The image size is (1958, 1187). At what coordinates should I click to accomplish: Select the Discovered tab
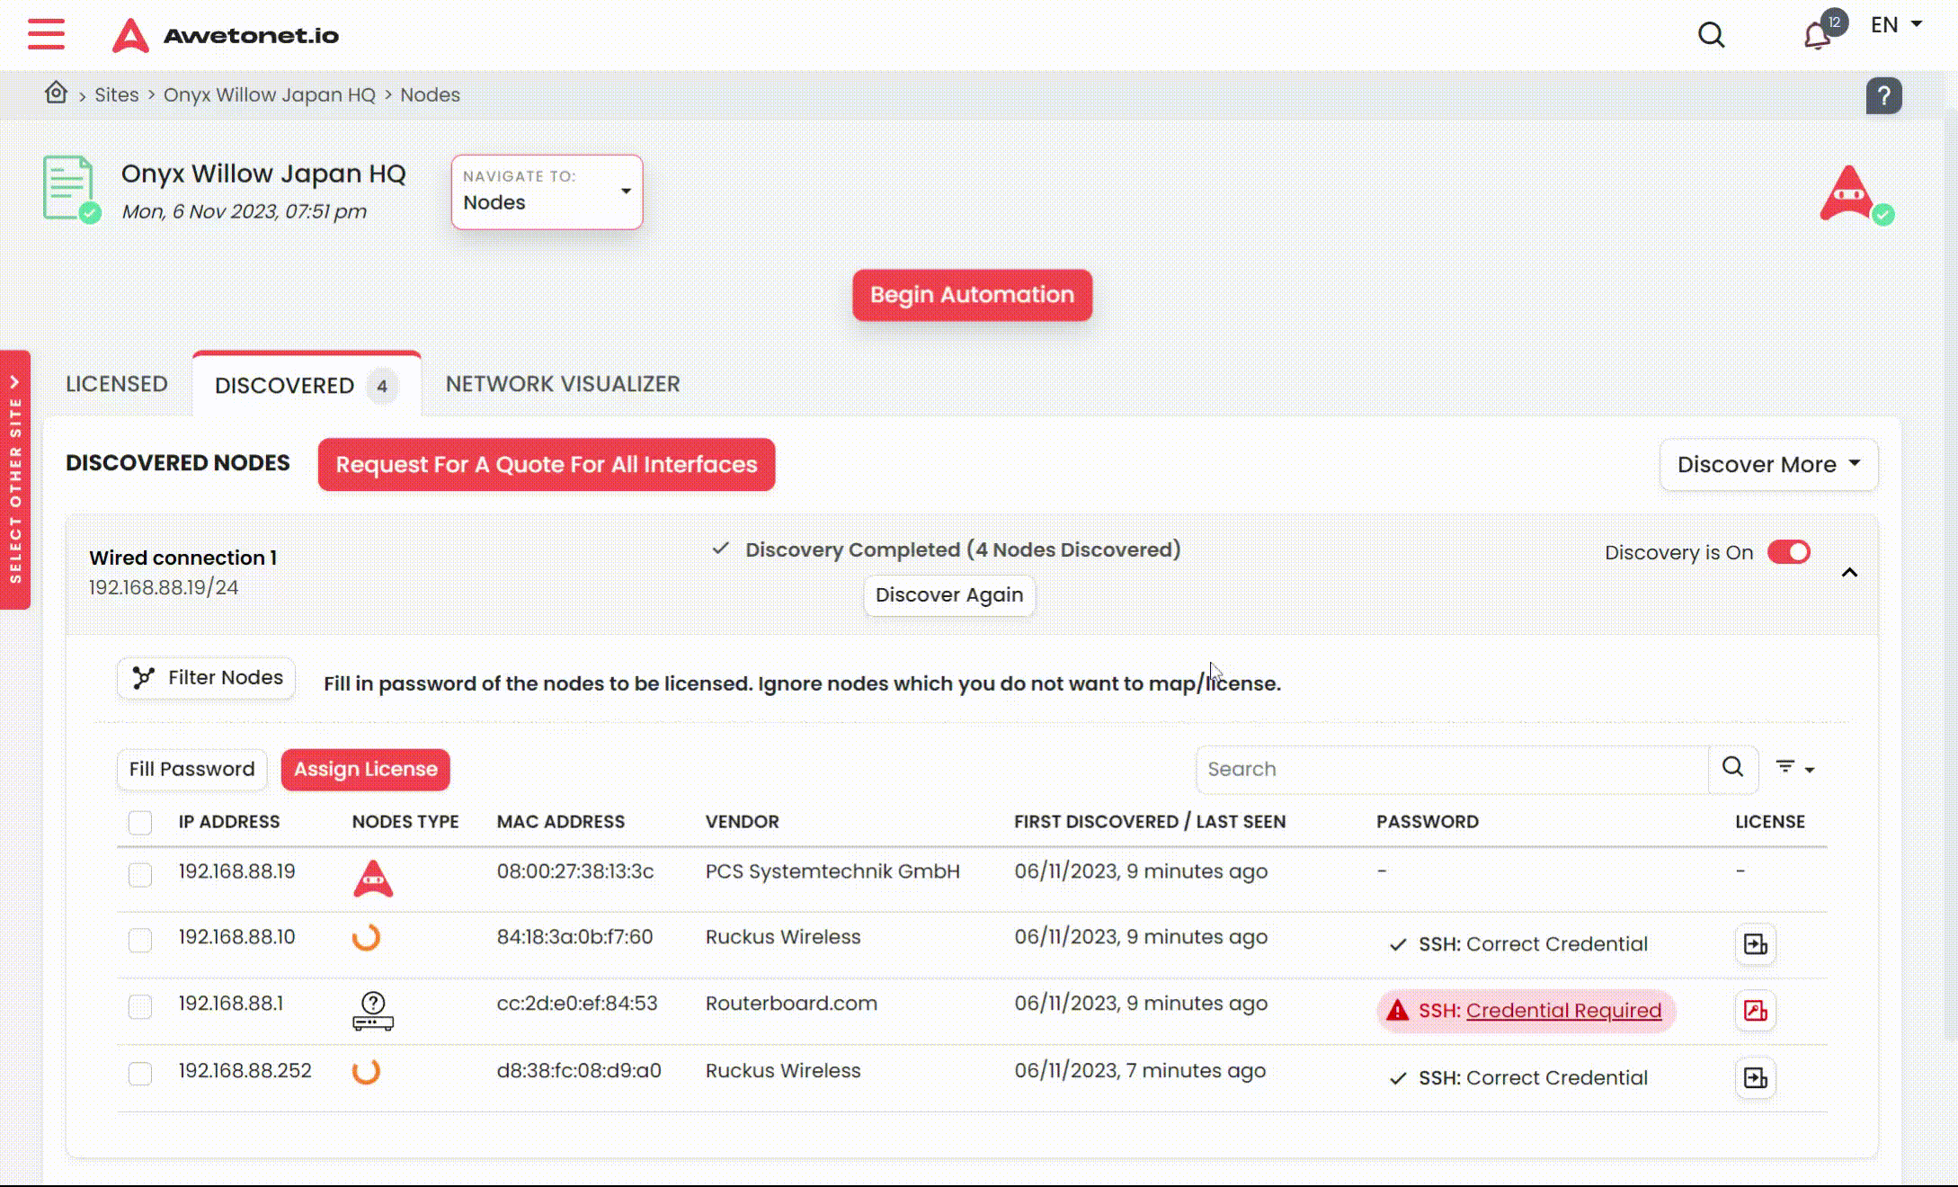306,385
